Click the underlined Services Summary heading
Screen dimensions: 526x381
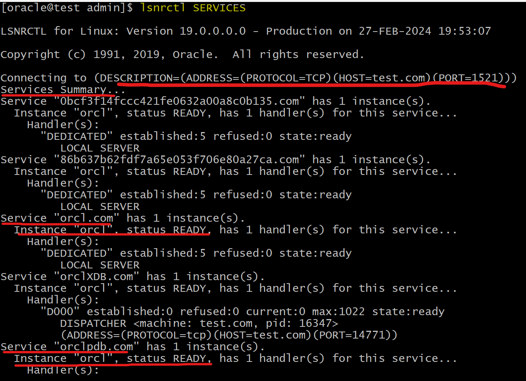coord(63,90)
